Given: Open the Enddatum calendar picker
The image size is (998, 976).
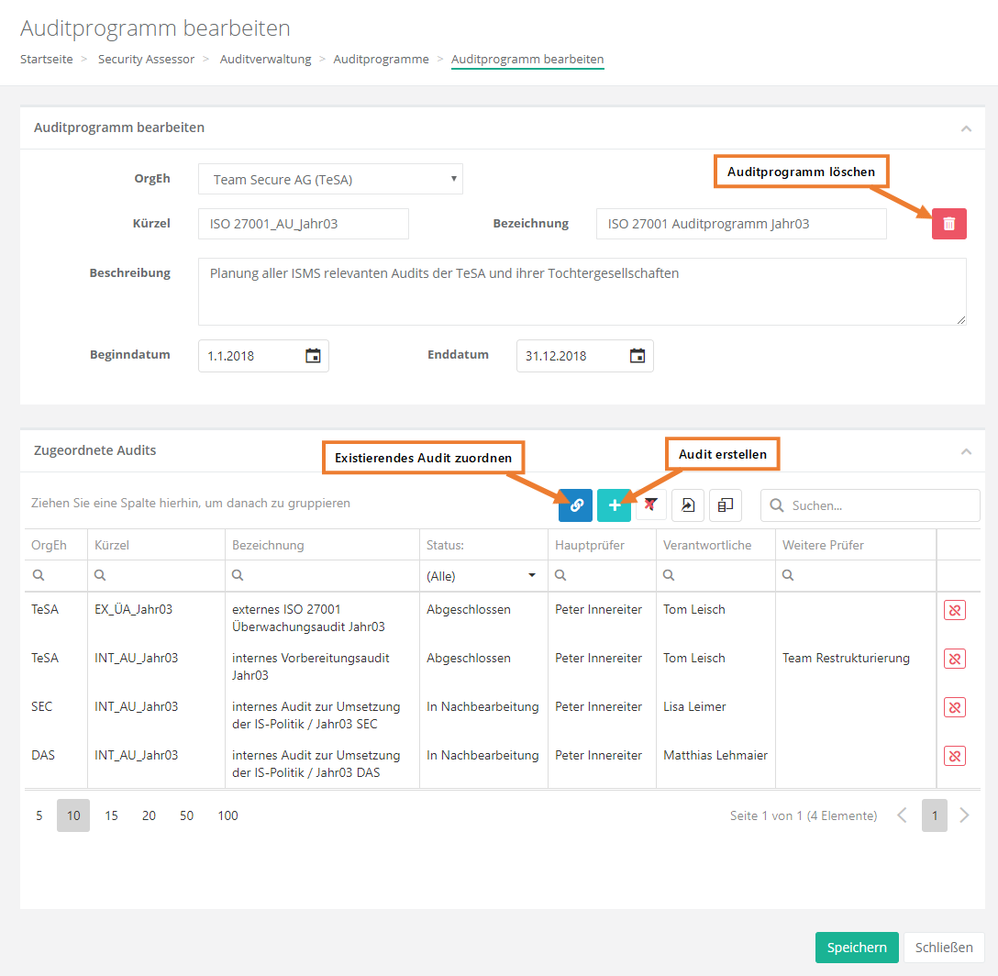Looking at the screenshot, I should click(x=638, y=356).
